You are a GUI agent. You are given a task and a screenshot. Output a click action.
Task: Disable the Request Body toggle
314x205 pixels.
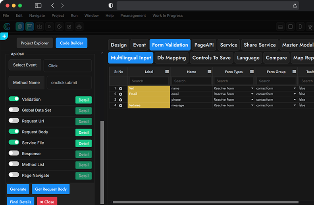point(14,131)
